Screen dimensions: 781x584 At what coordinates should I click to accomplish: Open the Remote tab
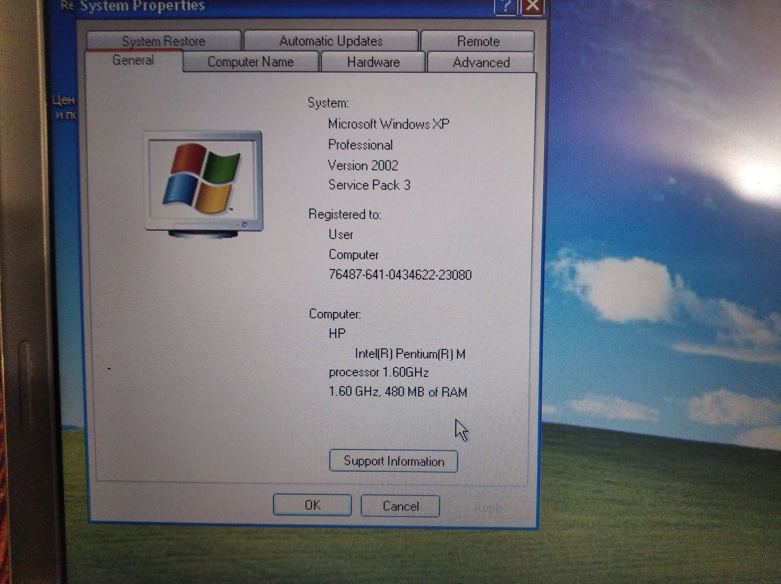coord(478,41)
